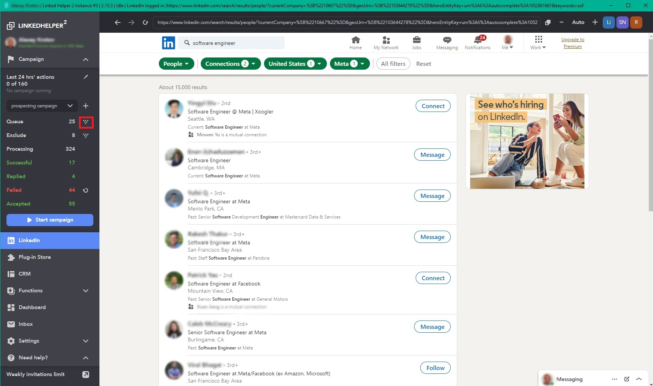Click the browser URL address bar
The width and height of the screenshot is (653, 386).
click(346, 22)
